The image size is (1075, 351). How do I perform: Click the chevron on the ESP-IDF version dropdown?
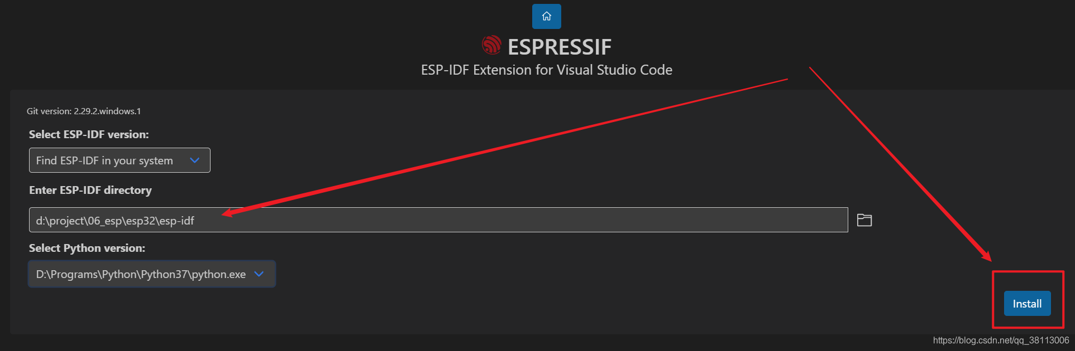click(194, 160)
